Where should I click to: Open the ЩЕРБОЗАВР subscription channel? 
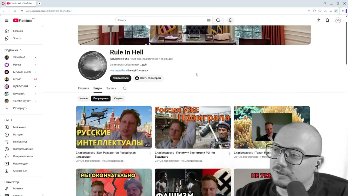coord(21,87)
